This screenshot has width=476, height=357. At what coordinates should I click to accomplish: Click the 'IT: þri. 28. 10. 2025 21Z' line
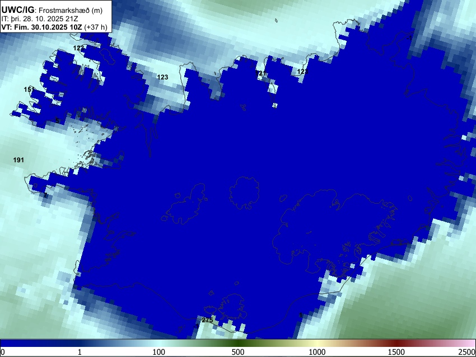40,19
